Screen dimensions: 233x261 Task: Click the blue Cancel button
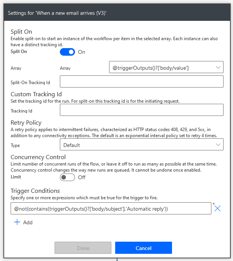[143, 248]
